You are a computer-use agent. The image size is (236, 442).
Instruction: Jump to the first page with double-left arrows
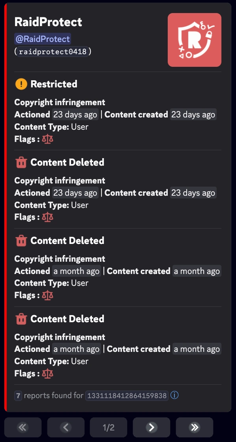point(22,427)
